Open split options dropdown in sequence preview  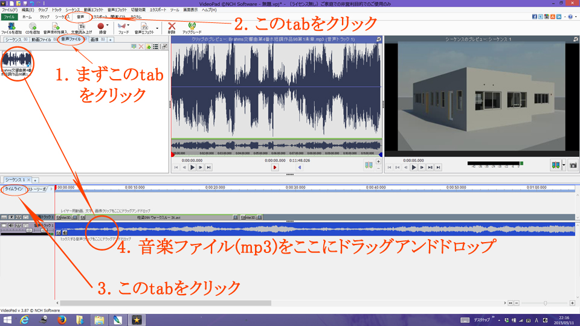(x=564, y=165)
